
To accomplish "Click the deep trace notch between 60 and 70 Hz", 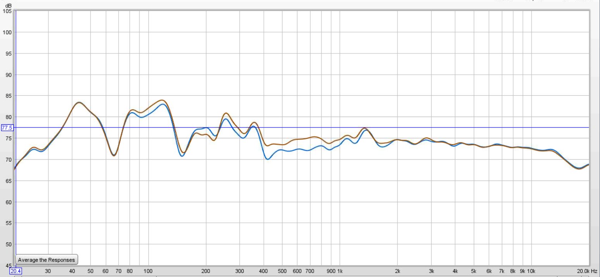I will click(x=113, y=155).
